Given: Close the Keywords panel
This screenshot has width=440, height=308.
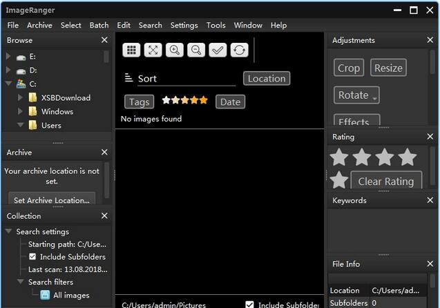Looking at the screenshot, I should (x=430, y=200).
